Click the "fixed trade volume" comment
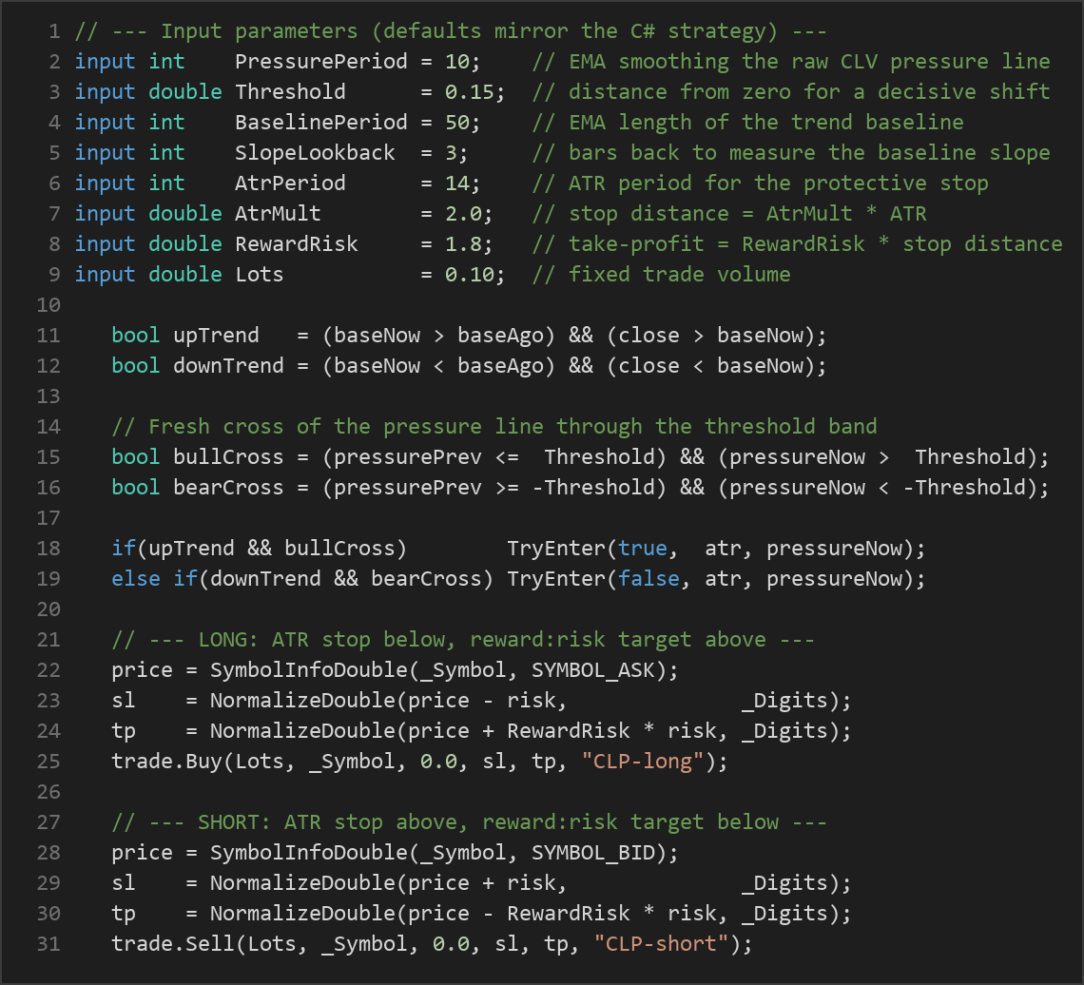 tap(662, 275)
